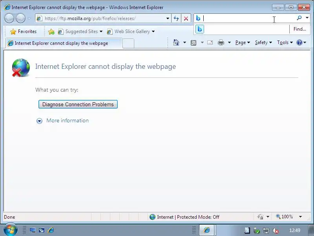
Task: Click the Read Mail icon
Action: point(210,42)
